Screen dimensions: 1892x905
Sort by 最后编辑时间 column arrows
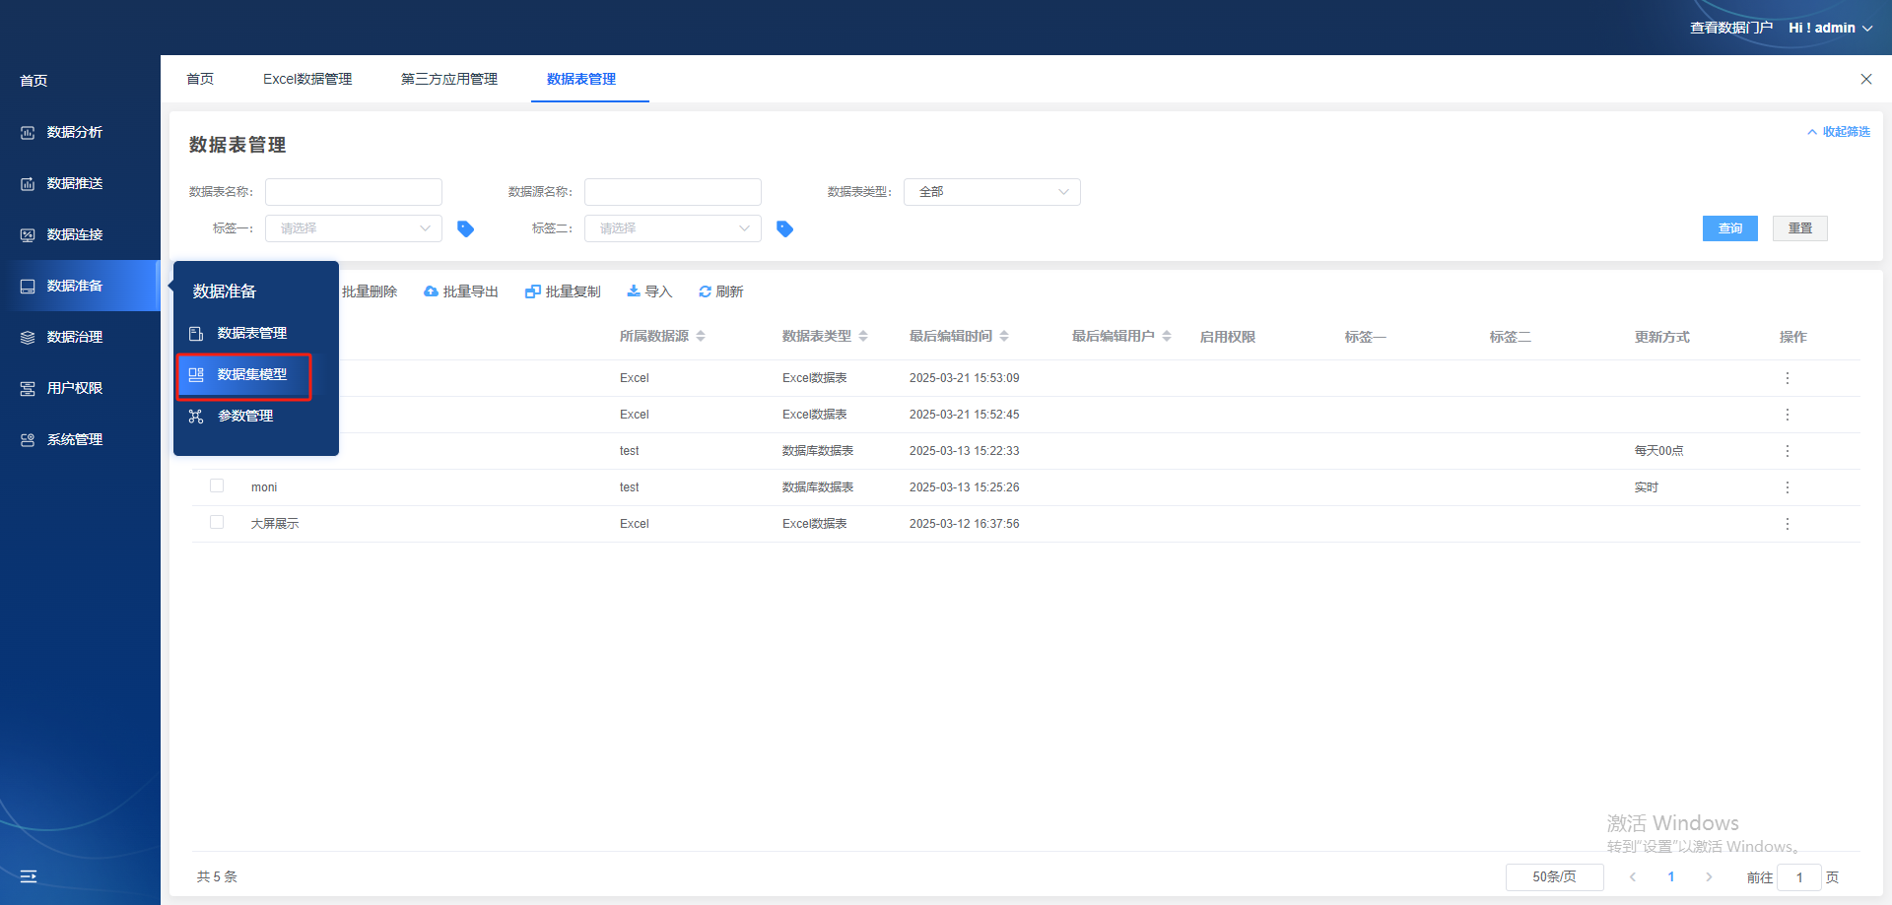1004,337
